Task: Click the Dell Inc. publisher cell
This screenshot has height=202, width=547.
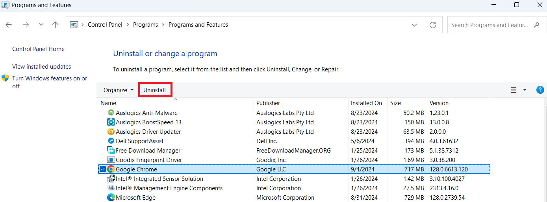Action: (x=267, y=141)
